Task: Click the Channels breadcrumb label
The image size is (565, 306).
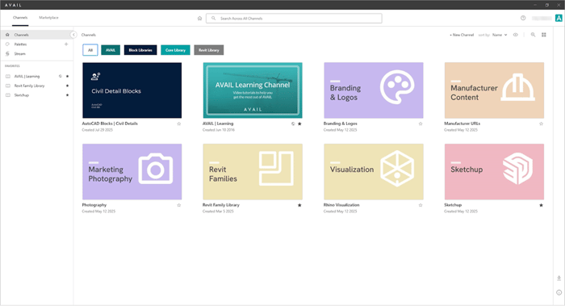Action: click(x=89, y=35)
